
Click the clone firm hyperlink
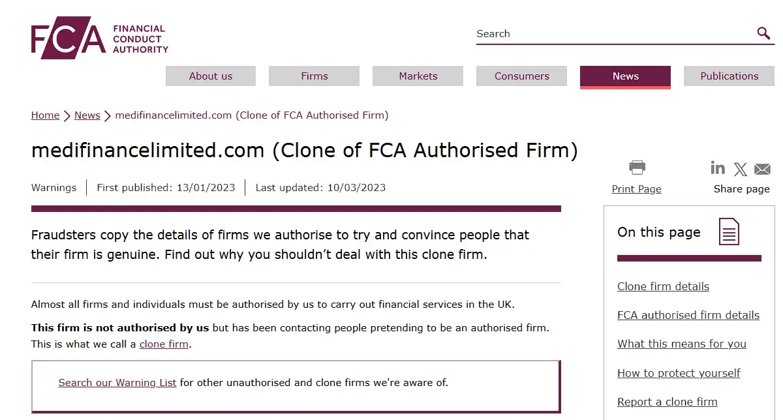[163, 344]
